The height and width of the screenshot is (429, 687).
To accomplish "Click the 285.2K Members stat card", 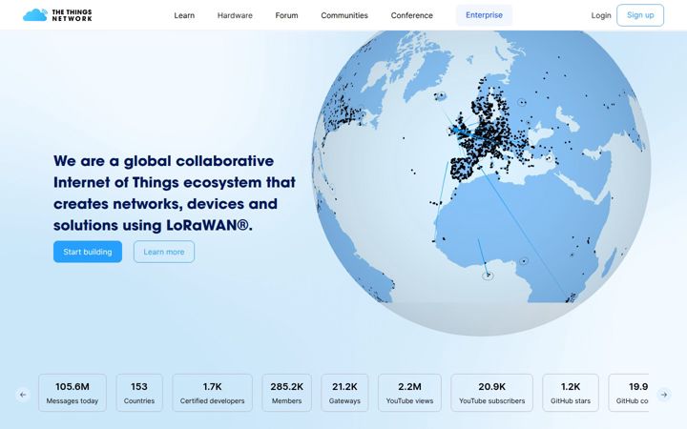I will coord(286,393).
